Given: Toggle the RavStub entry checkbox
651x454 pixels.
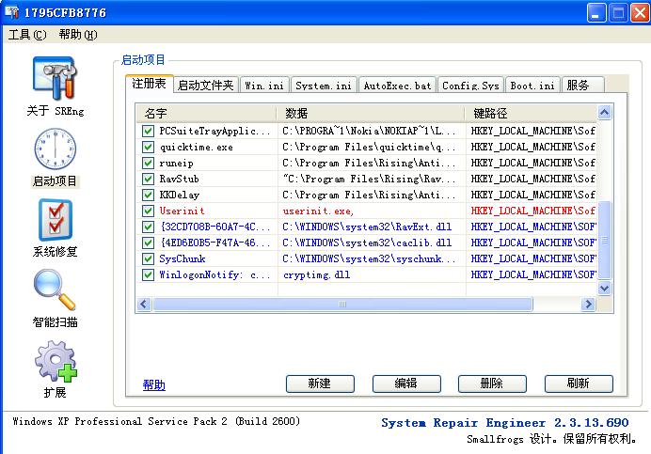Looking at the screenshot, I should pos(148,179).
